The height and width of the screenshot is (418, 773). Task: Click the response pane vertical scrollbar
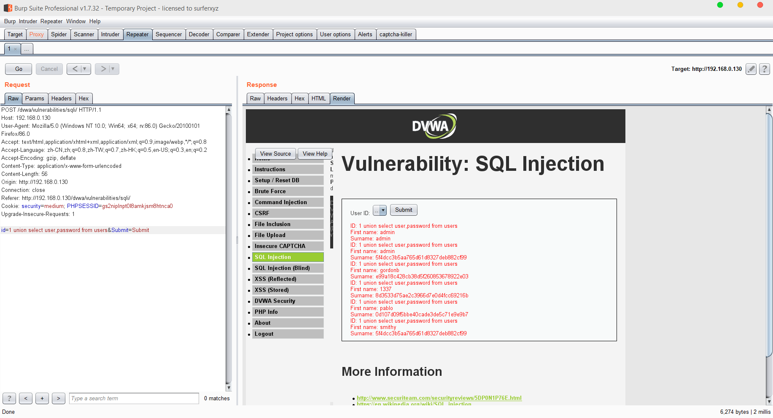tap(769, 256)
